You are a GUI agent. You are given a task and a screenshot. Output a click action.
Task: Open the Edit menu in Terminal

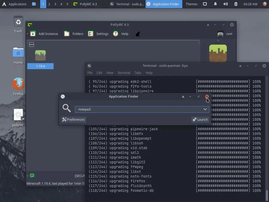(x=99, y=73)
